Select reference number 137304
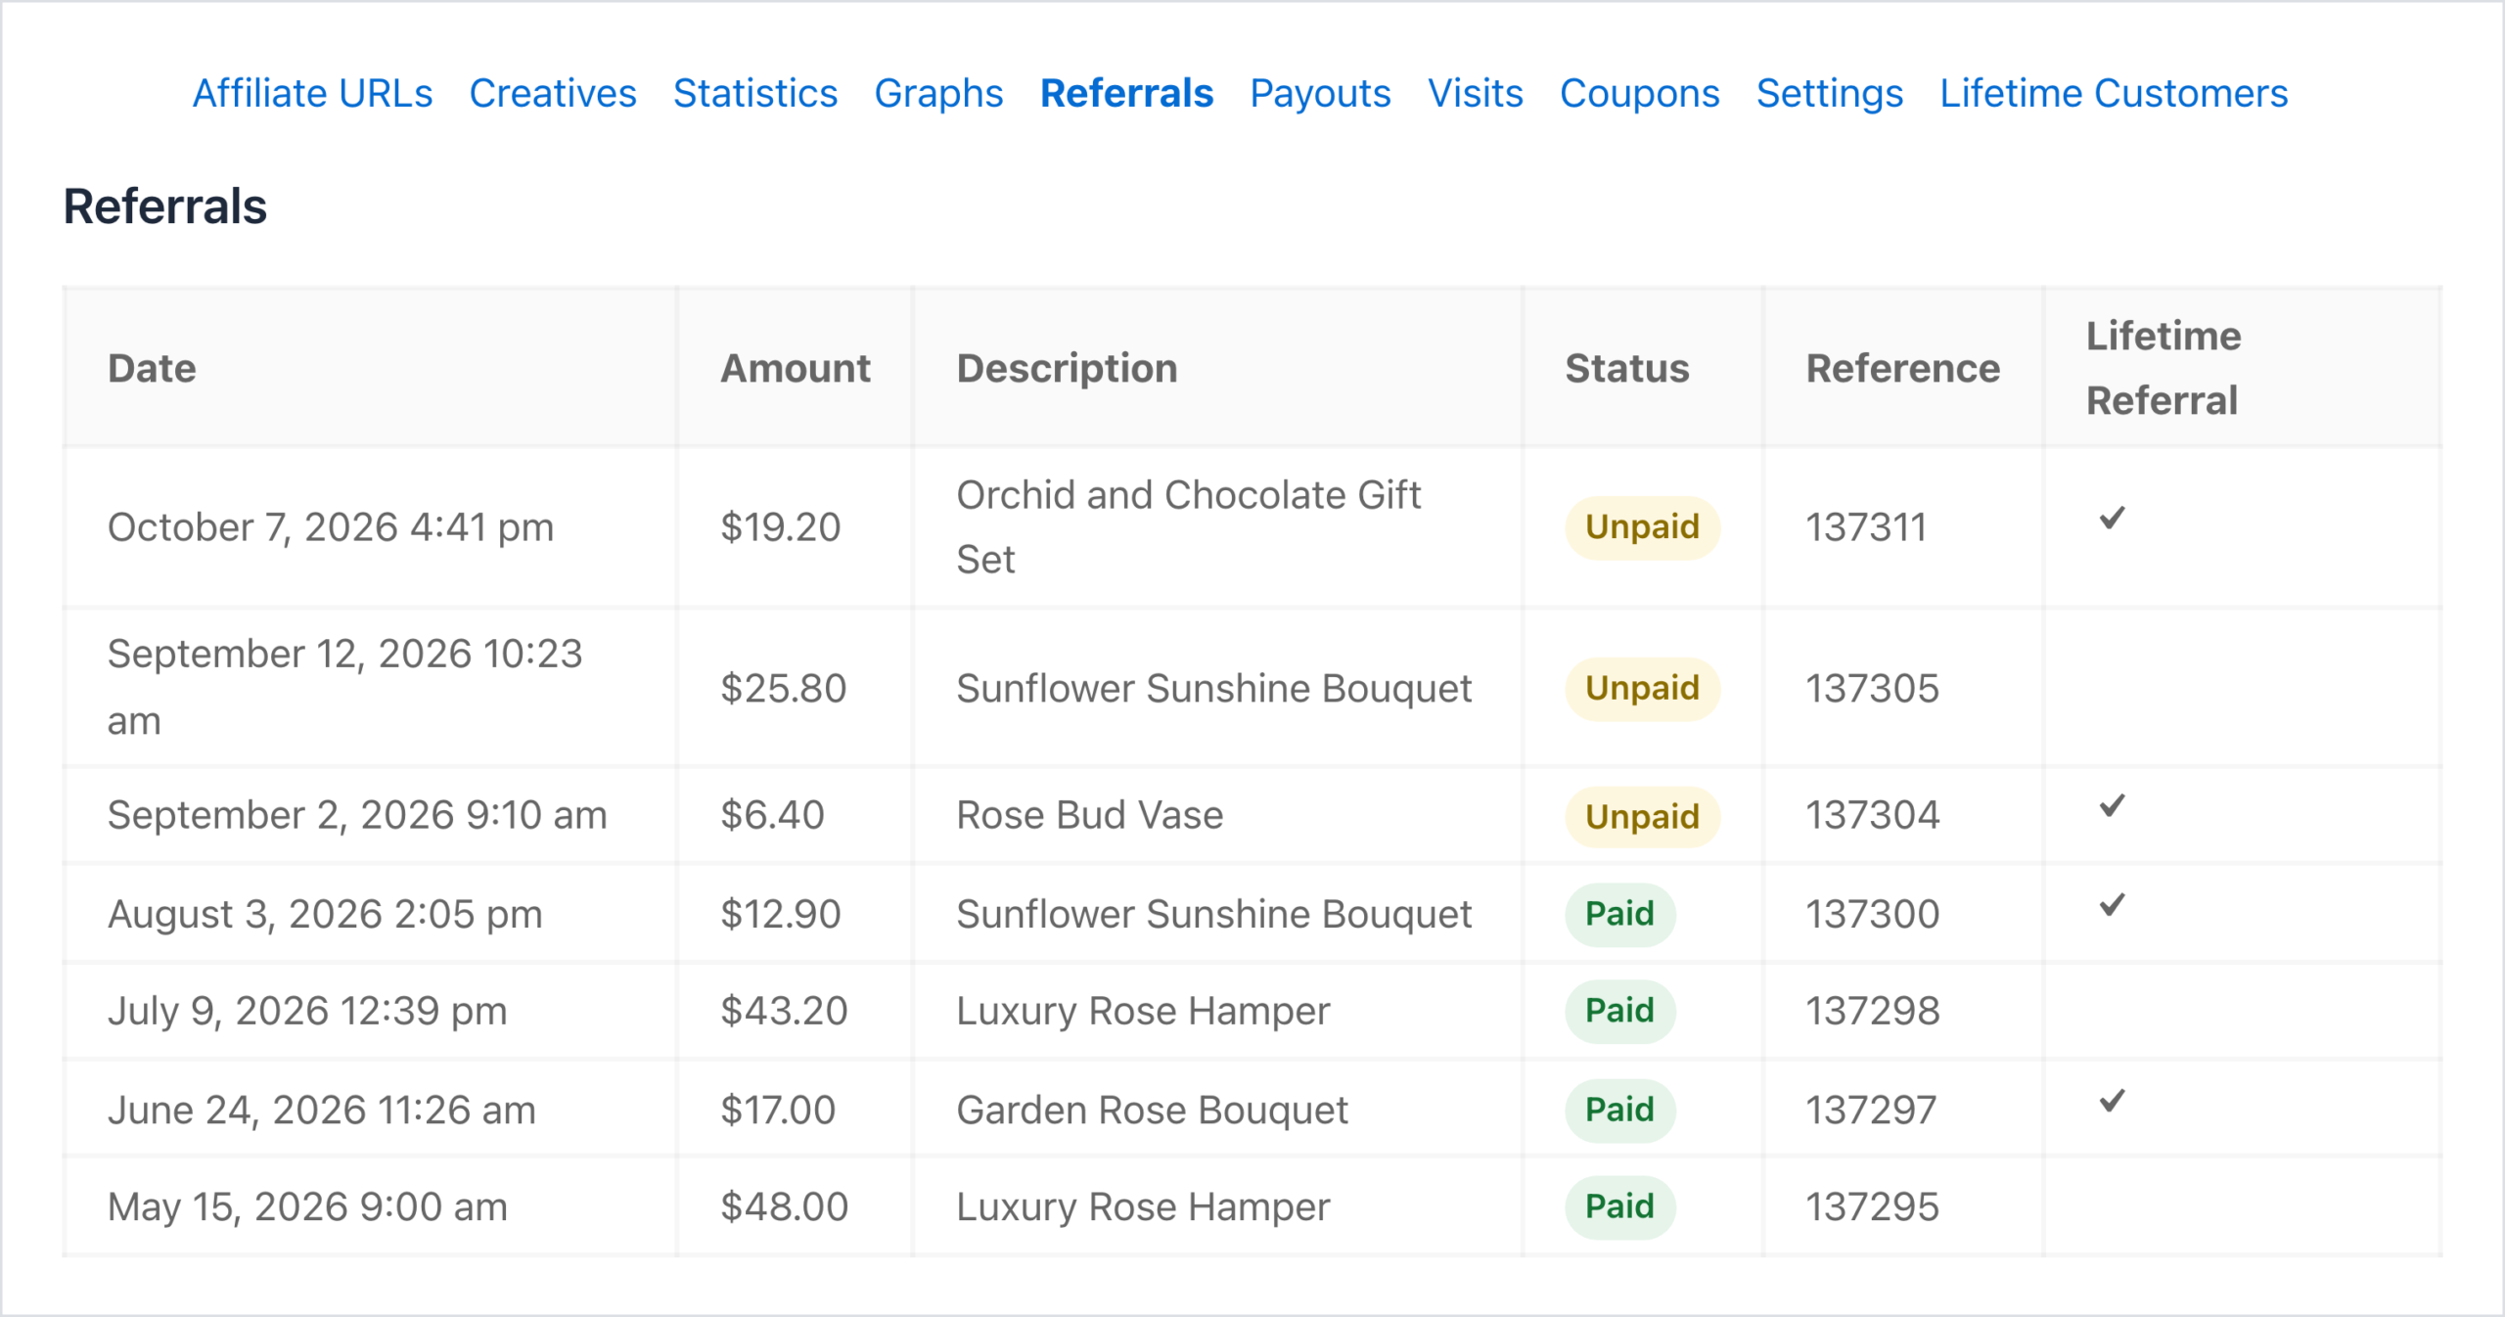2505x1317 pixels. click(x=1872, y=815)
